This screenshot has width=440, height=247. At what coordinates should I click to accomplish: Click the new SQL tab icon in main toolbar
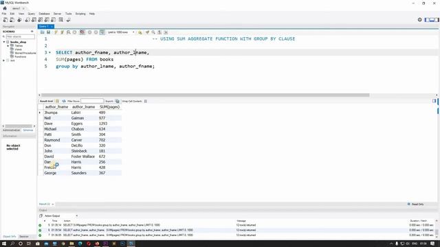click(5, 20)
